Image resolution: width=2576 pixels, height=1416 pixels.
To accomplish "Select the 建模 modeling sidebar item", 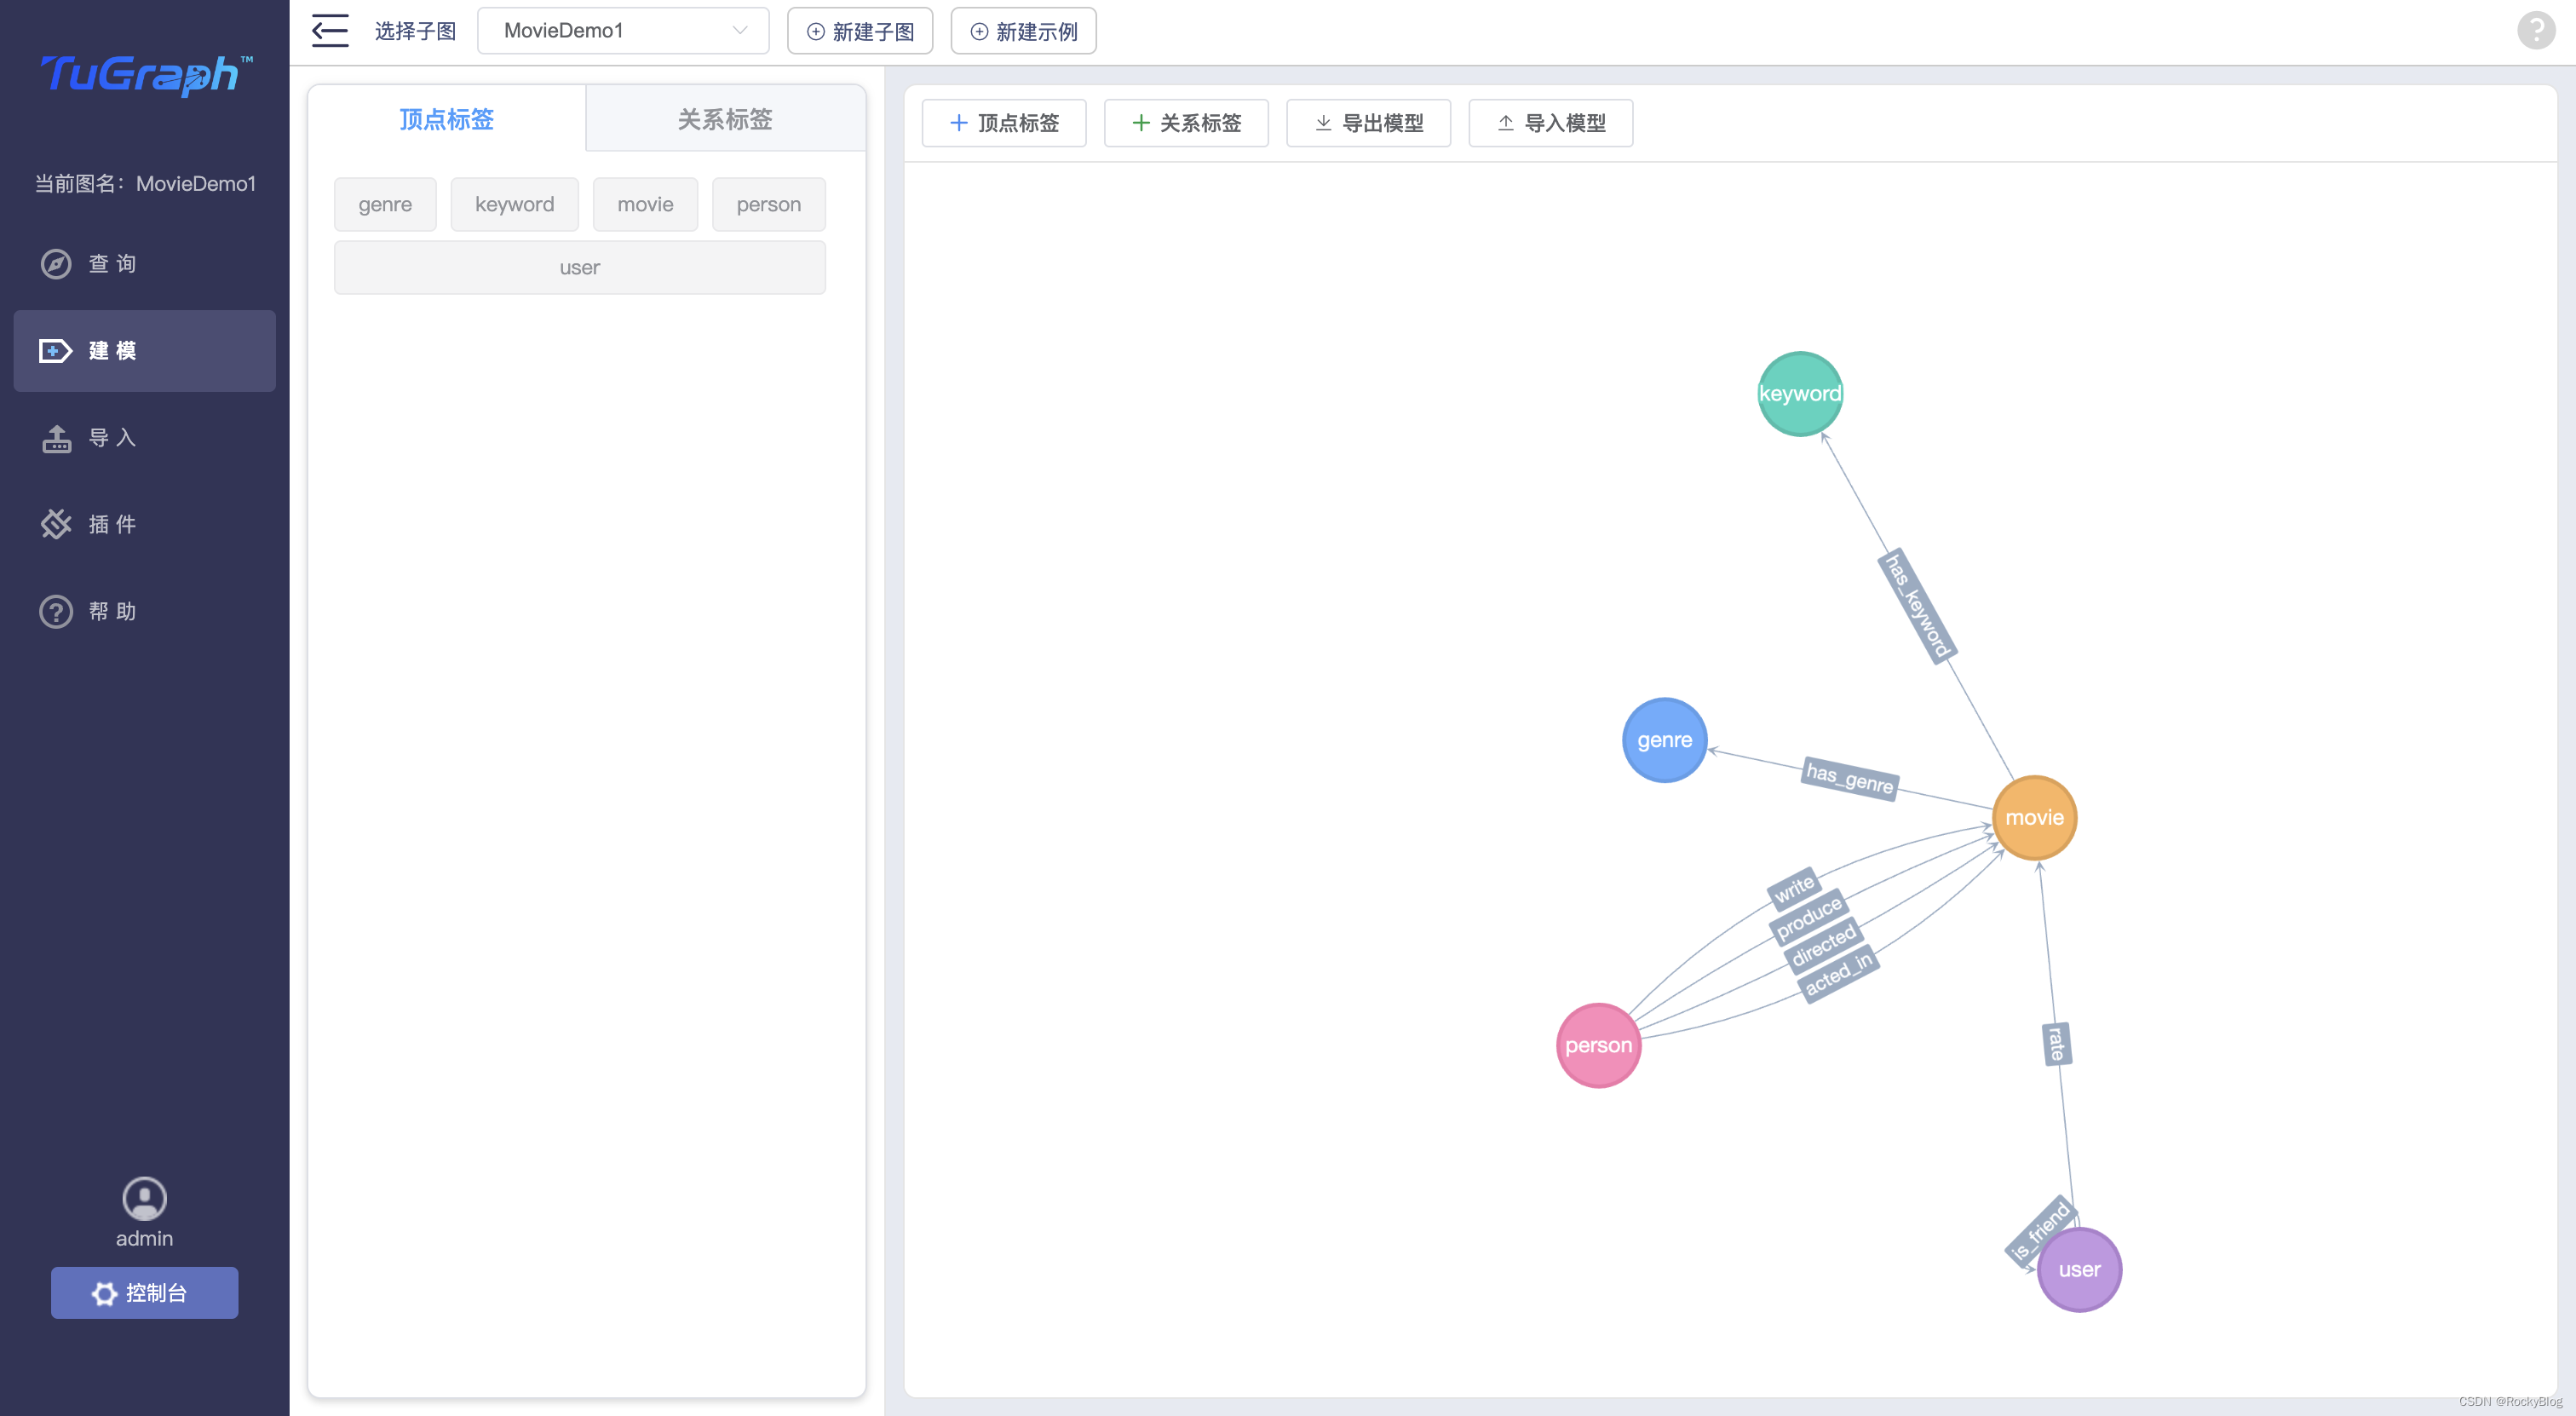I will pyautogui.click(x=145, y=351).
